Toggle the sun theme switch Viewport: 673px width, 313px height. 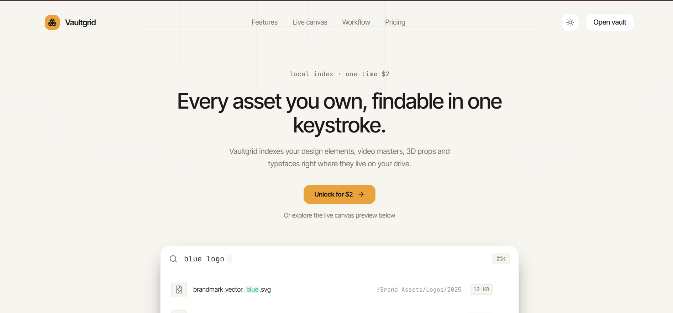point(570,22)
